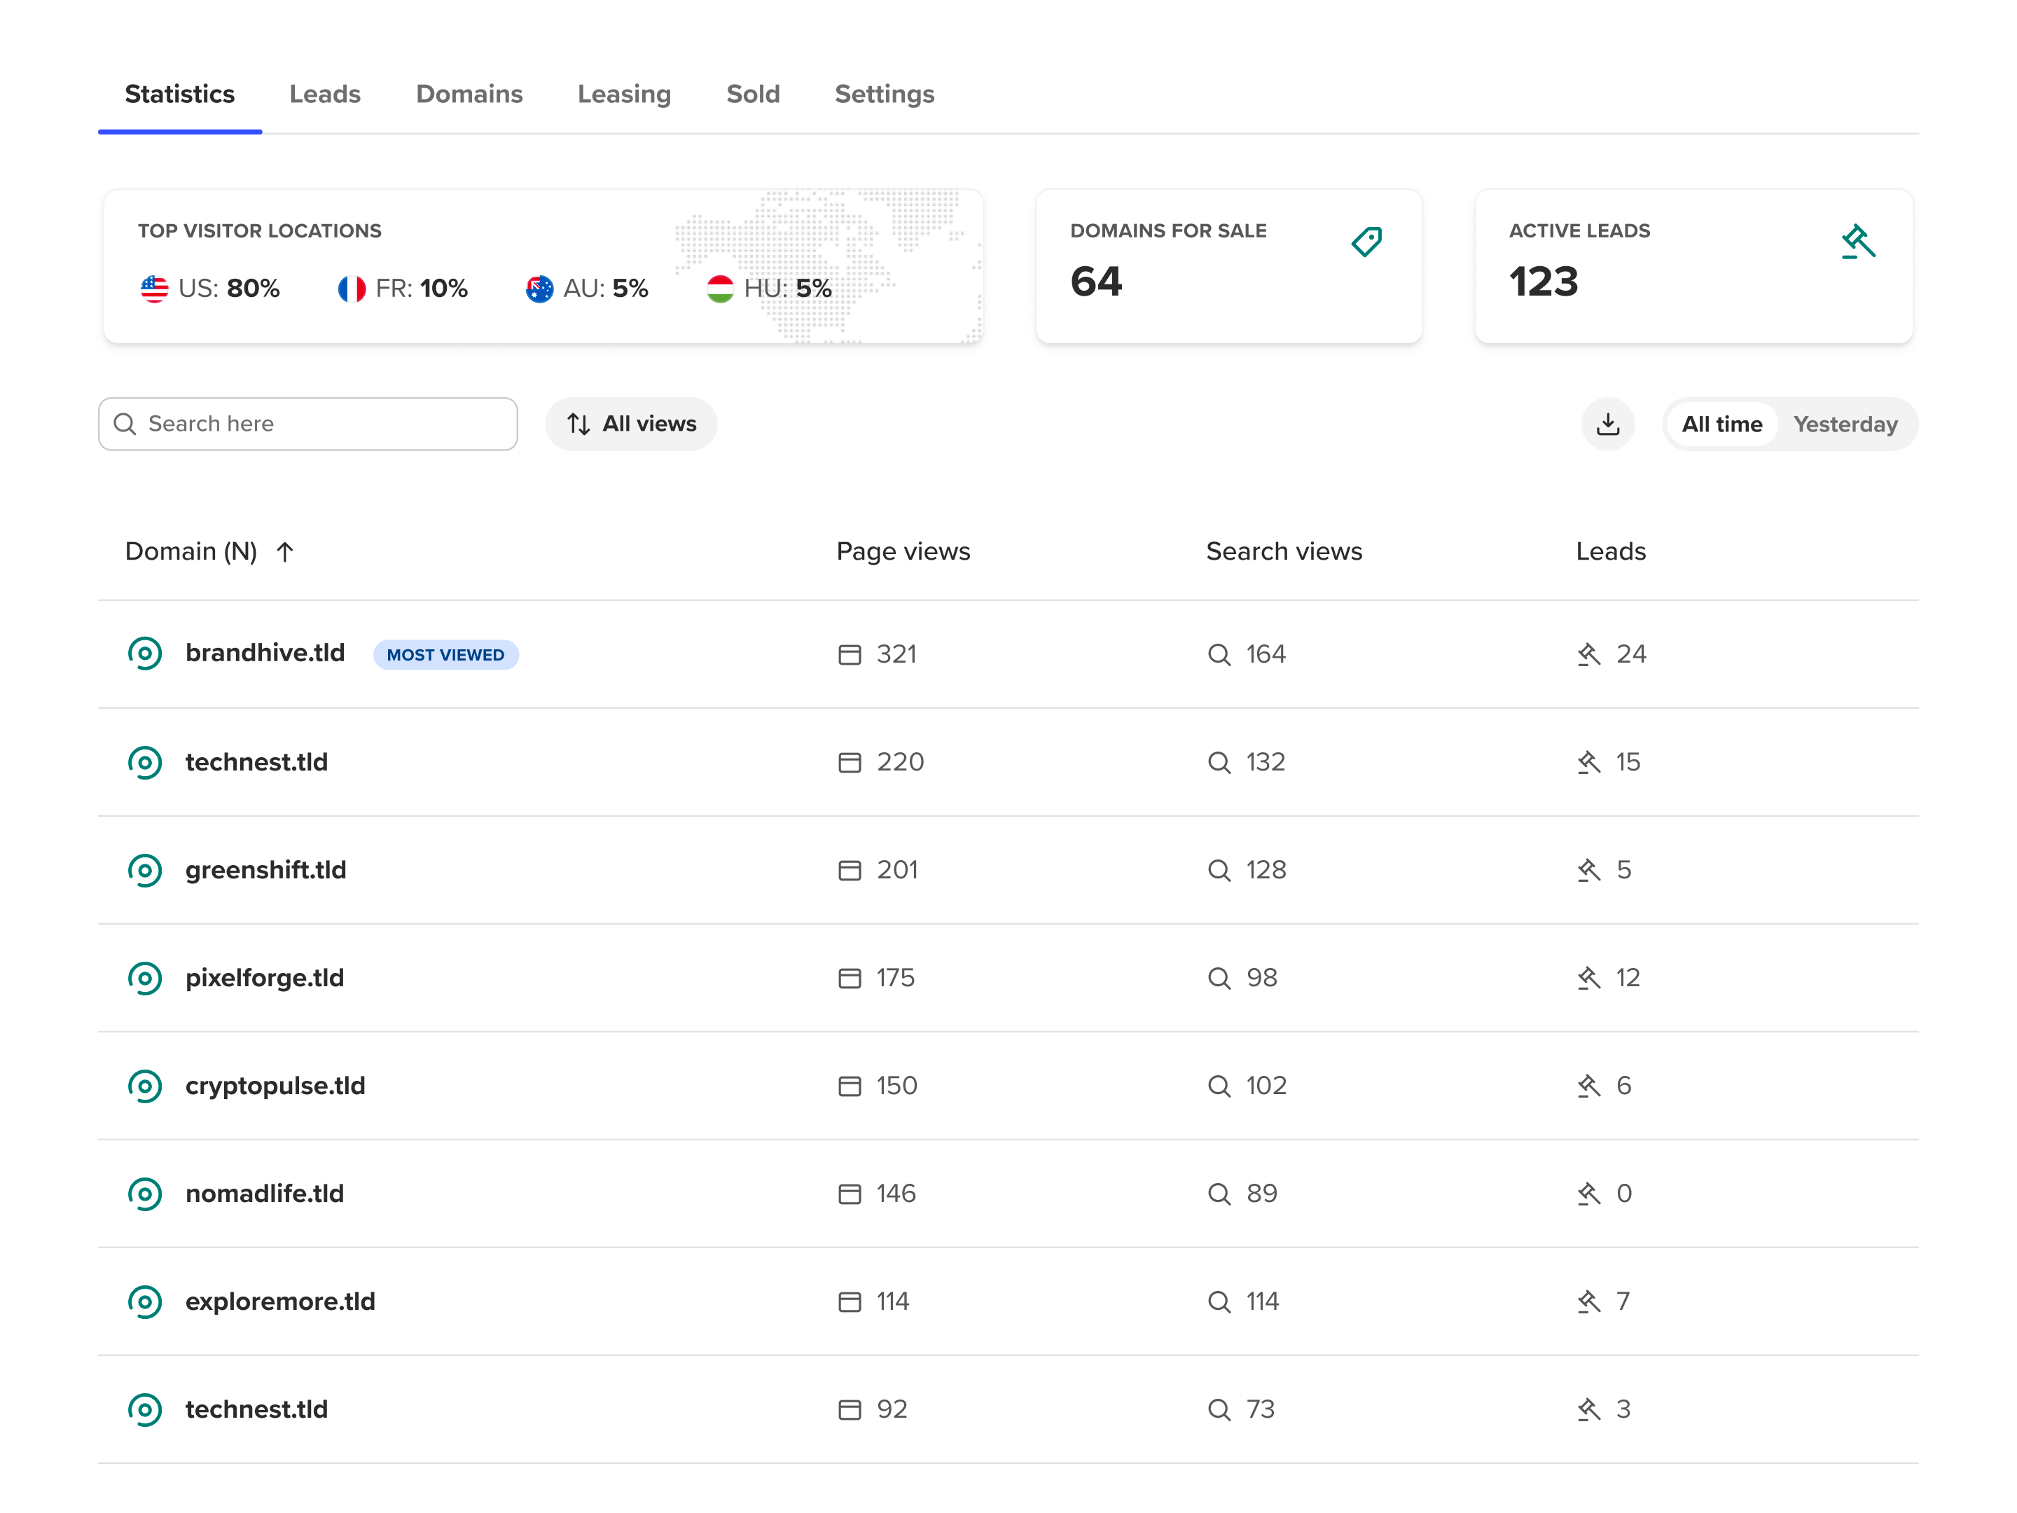Click the leads gavel icon for nomadlife.tld
The image size is (2017, 1513).
[x=1588, y=1194]
